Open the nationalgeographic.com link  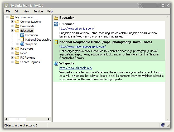click(x=83, y=46)
